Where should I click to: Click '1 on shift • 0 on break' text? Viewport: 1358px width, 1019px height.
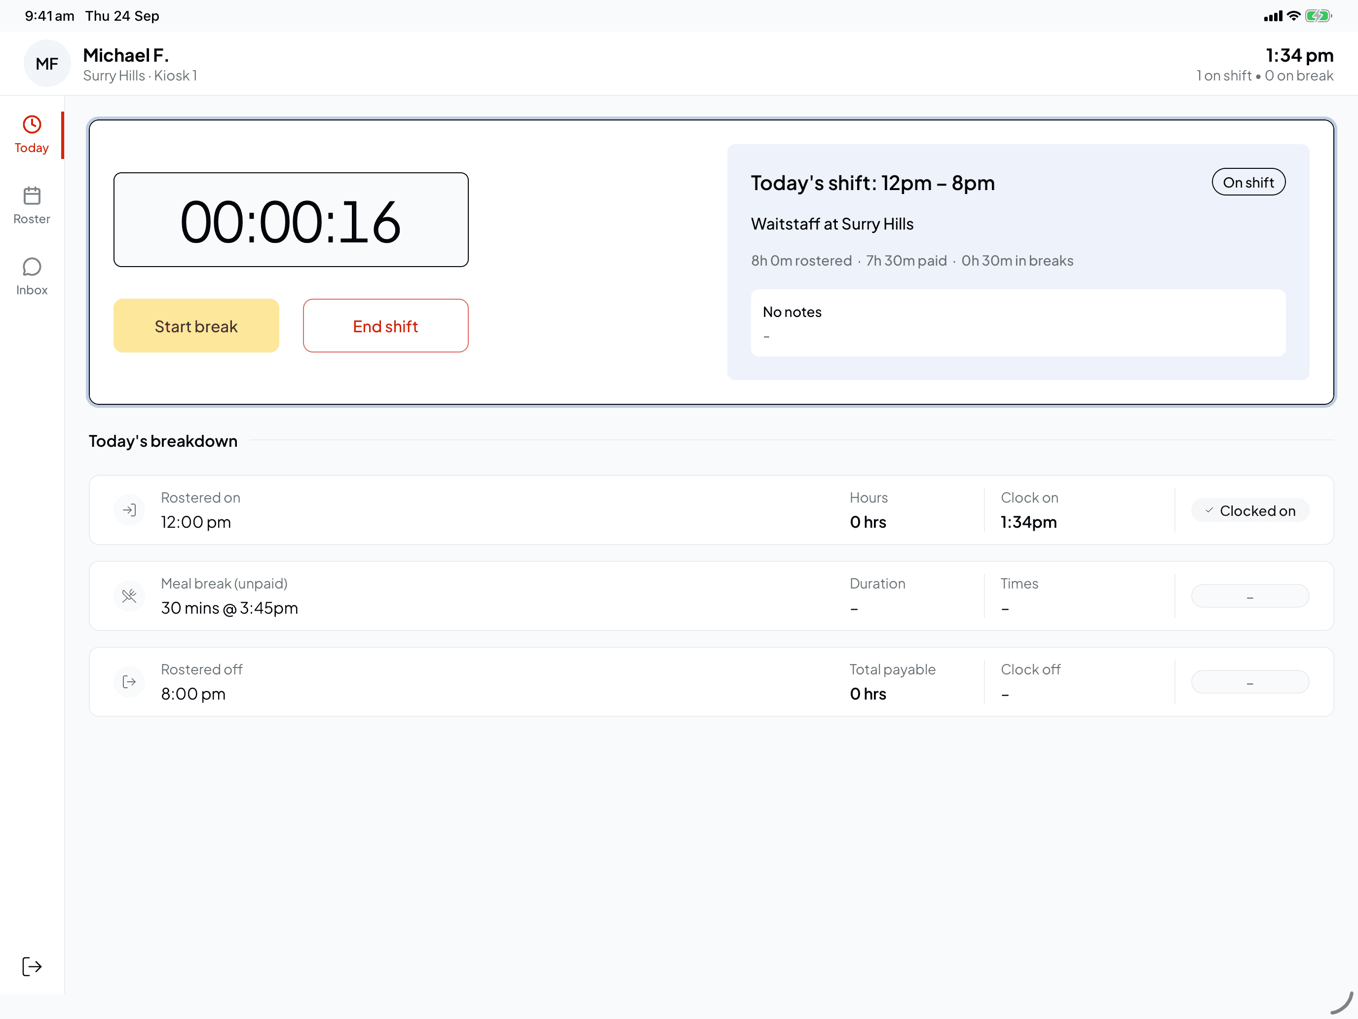1265,76
